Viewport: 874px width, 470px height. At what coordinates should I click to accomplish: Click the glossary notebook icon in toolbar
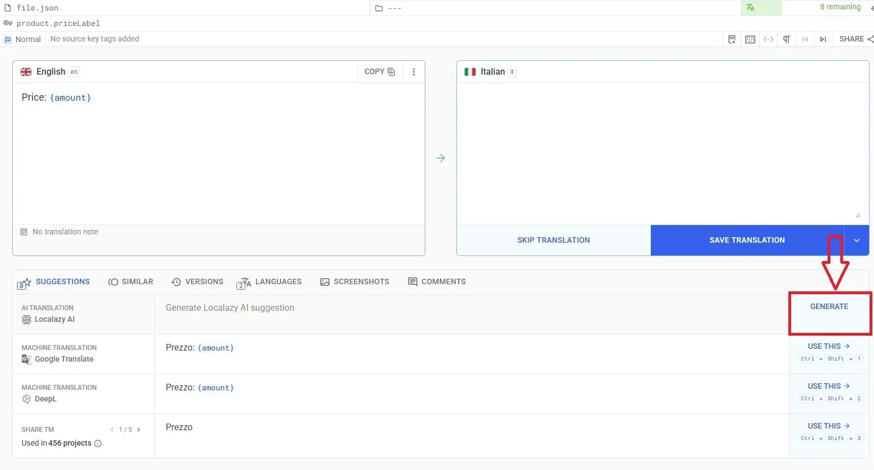731,39
